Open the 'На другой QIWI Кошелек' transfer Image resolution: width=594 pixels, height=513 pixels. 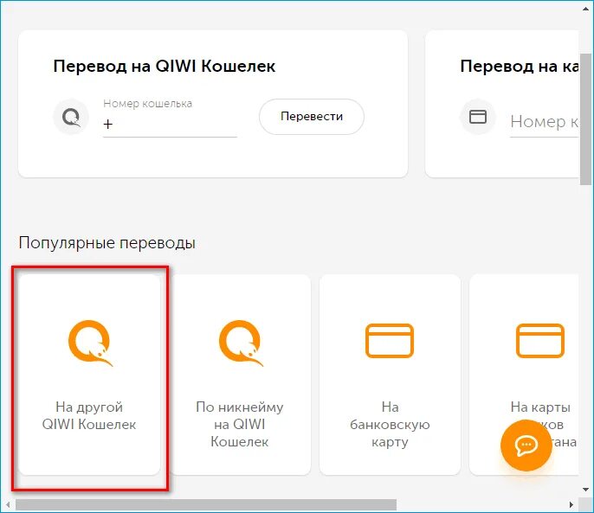tap(89, 375)
